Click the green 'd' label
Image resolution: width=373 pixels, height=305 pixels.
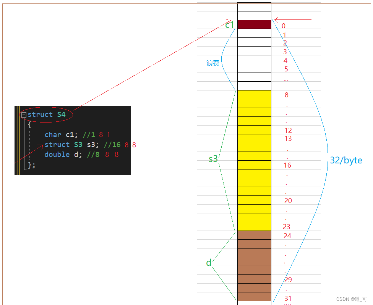pos(209,263)
